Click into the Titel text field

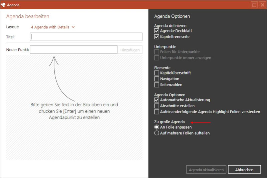[x=86, y=37]
